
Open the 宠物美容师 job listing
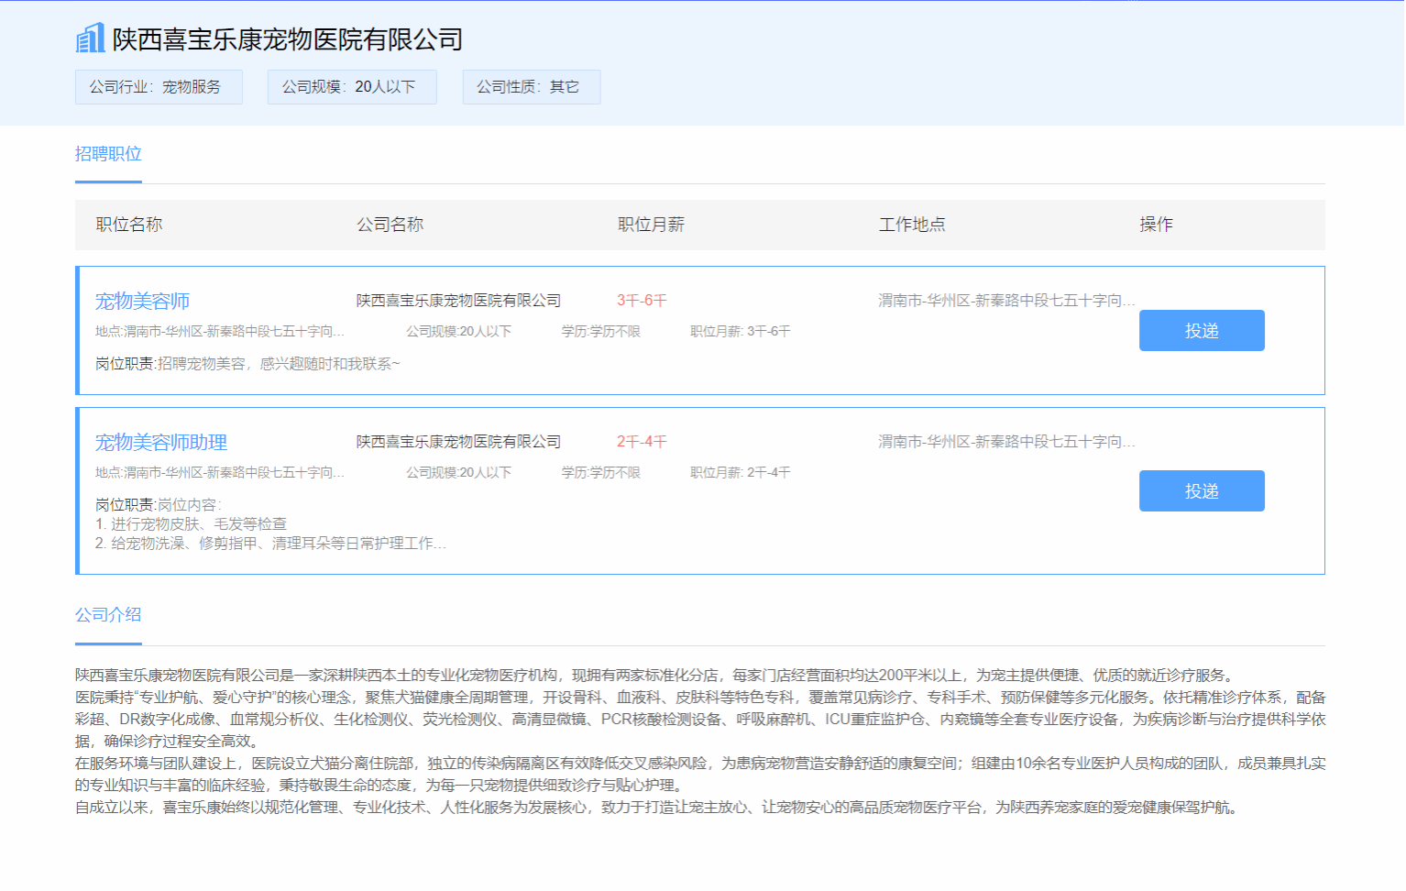point(142,302)
